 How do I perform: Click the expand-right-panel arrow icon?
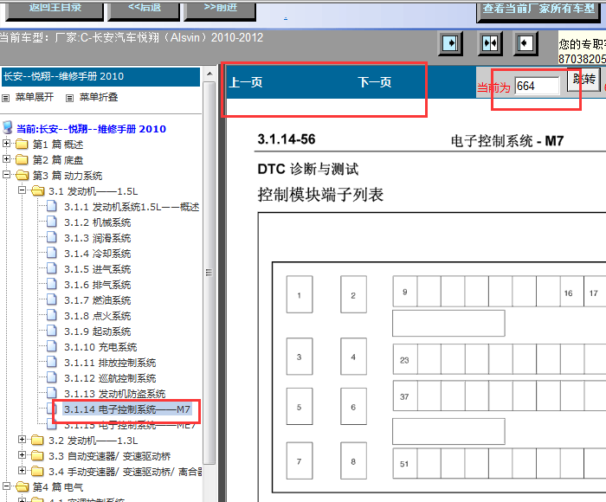point(450,43)
